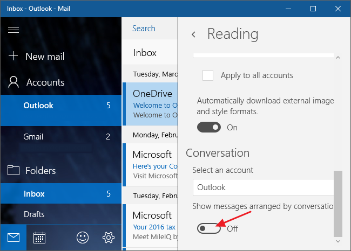
Task: Click the "Tuesday, Febru" date header
Action: tap(156, 196)
